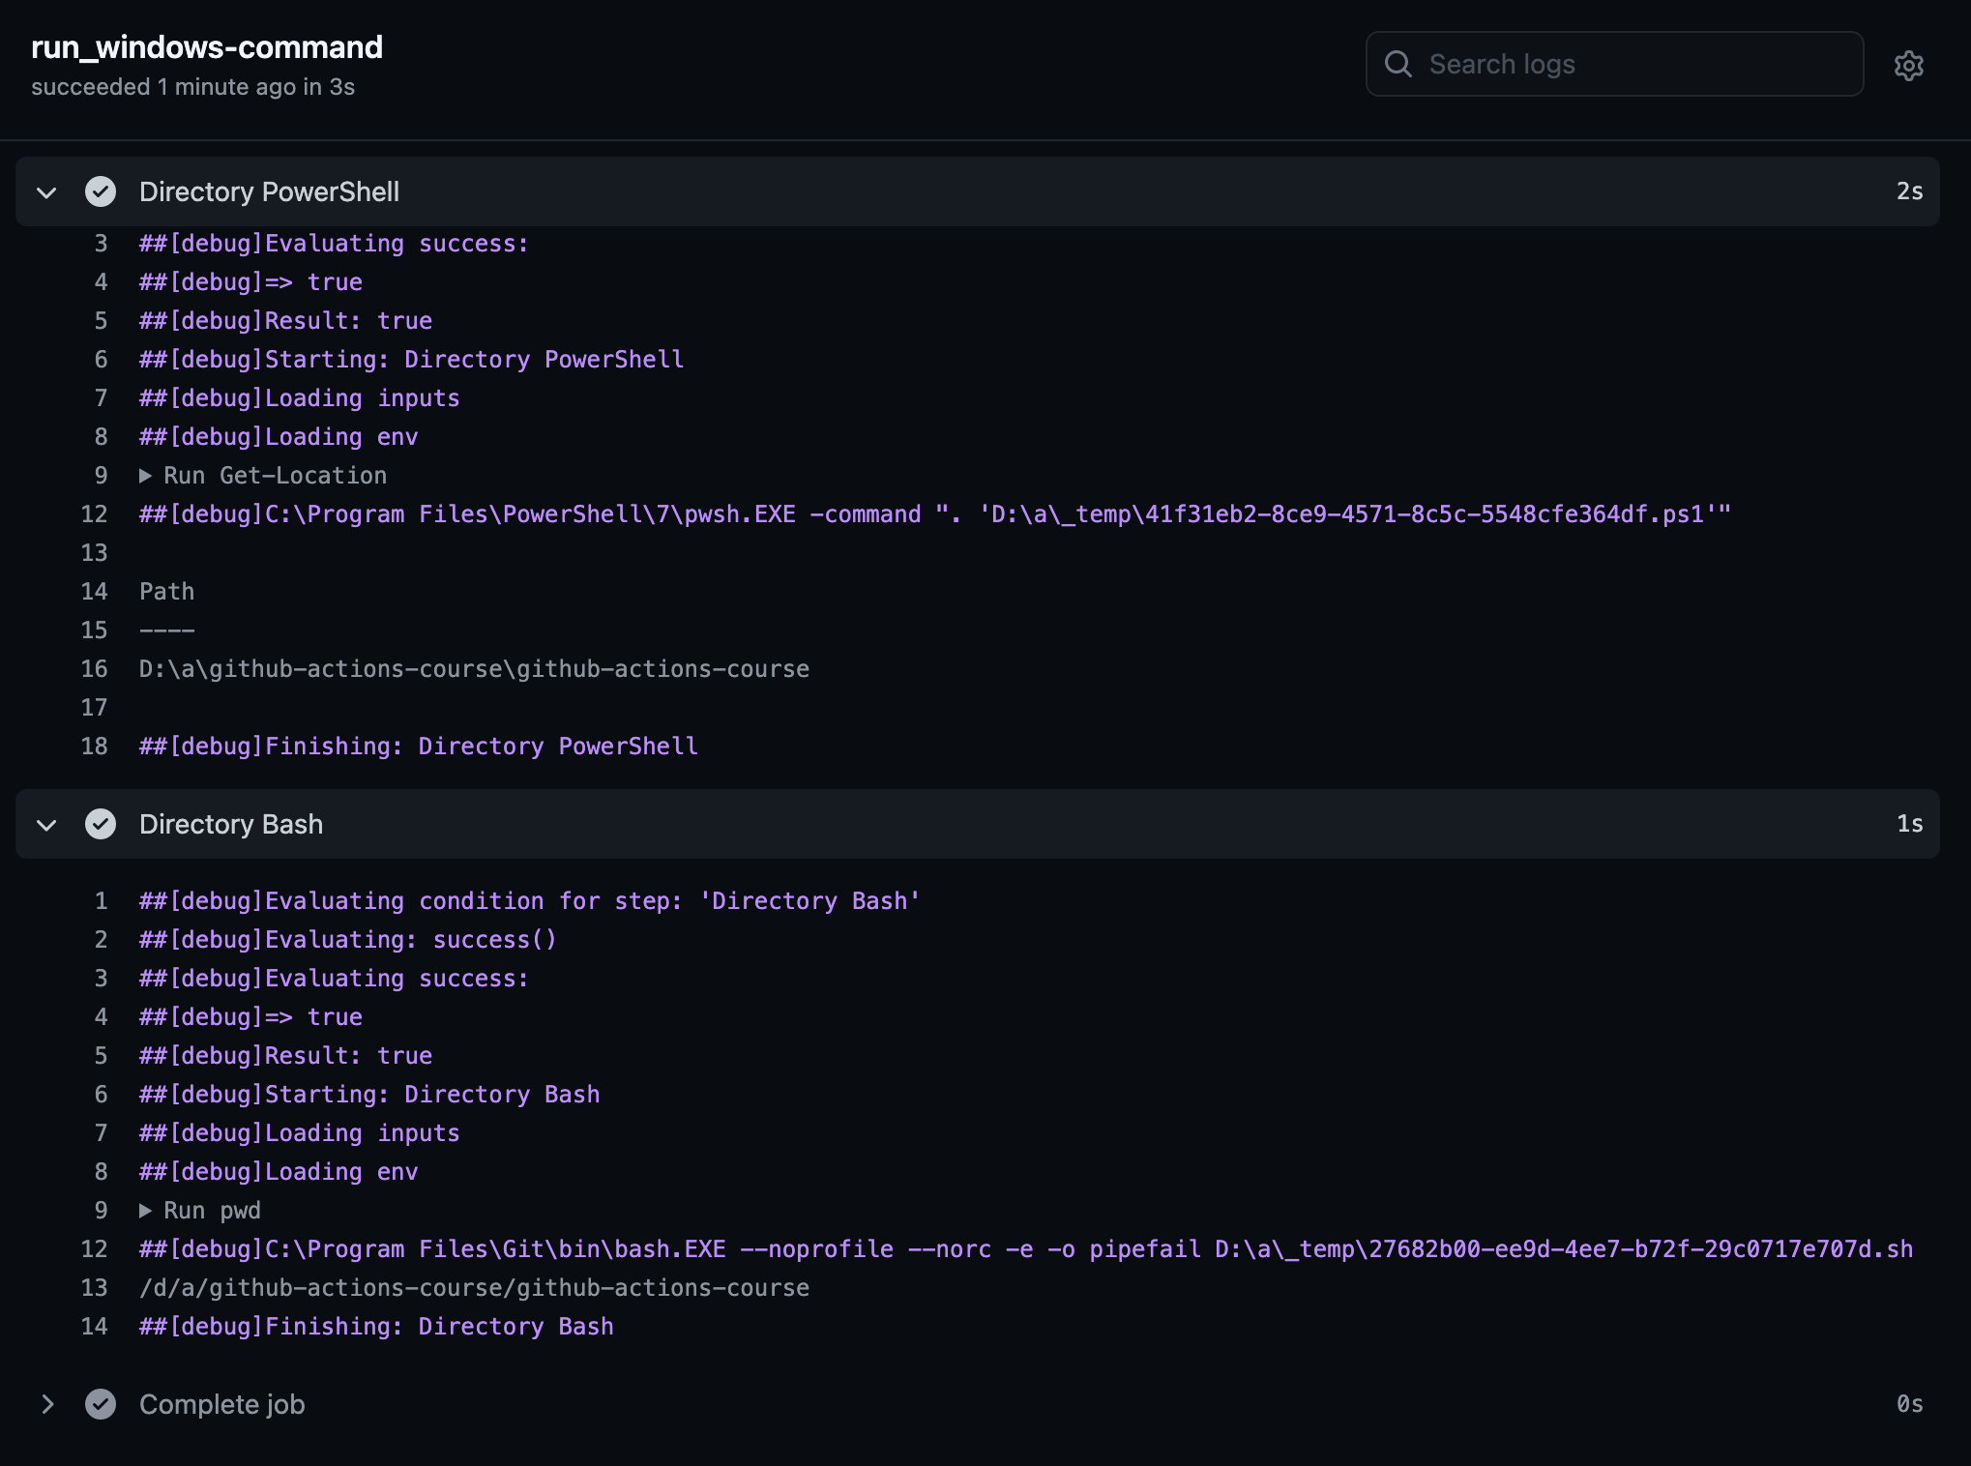Image resolution: width=1971 pixels, height=1466 pixels.
Task: Click '##[debug]Finishing: Directory PowerShell' line
Action: (419, 747)
